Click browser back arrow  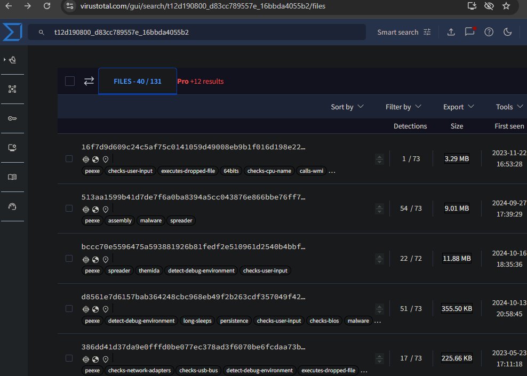[9, 6]
